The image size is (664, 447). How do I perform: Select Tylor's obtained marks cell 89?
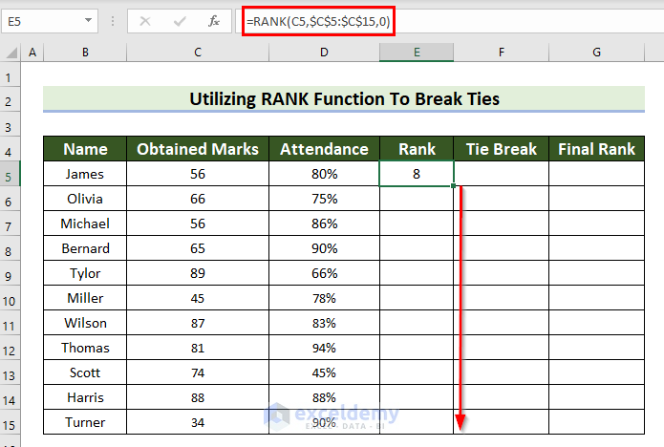[198, 273]
